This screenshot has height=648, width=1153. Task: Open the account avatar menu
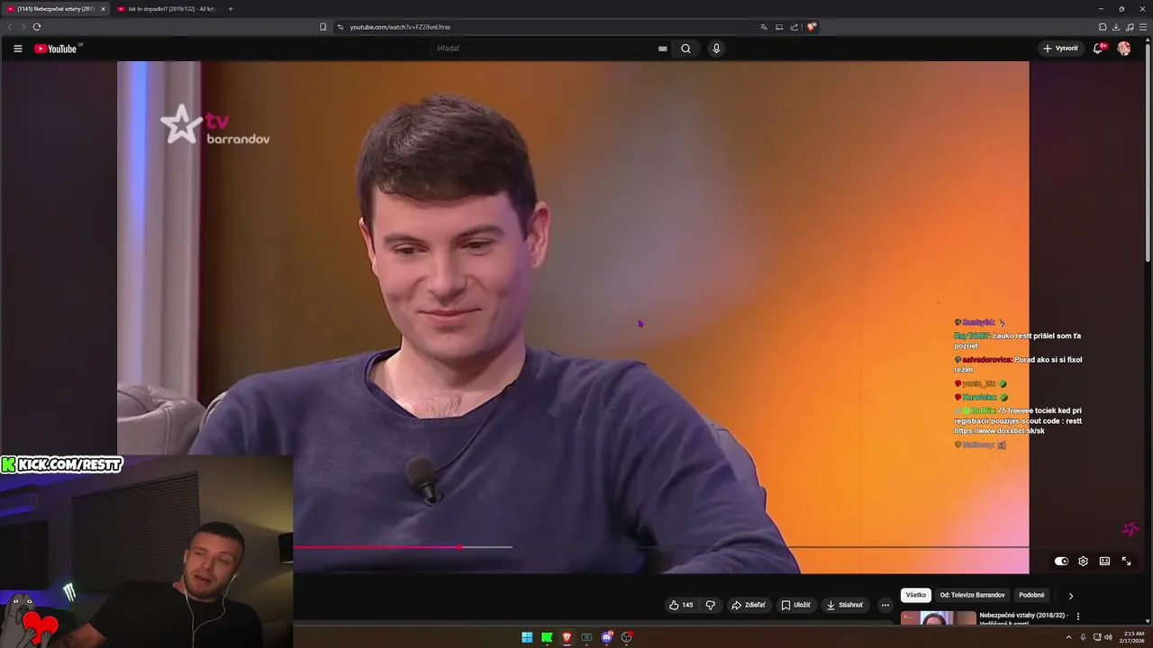click(x=1123, y=49)
